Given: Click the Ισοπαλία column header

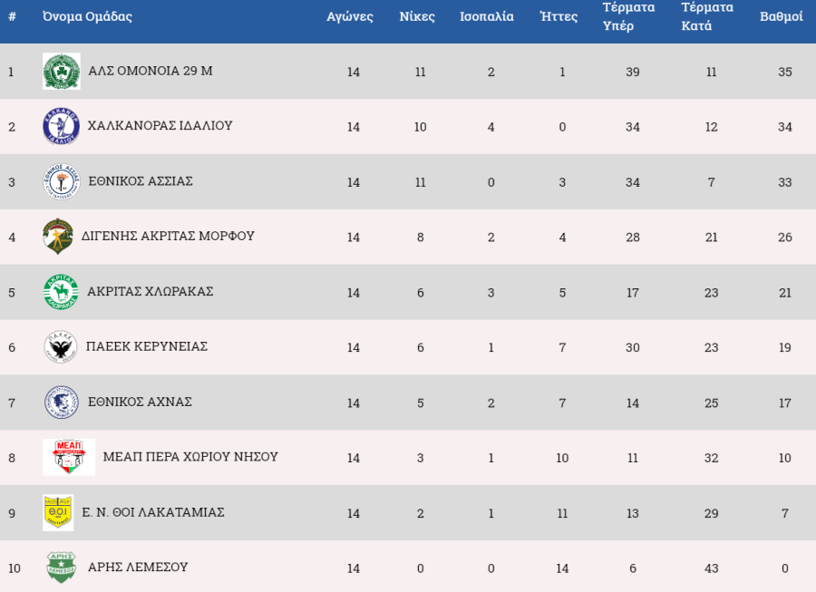Looking at the screenshot, I should [487, 16].
